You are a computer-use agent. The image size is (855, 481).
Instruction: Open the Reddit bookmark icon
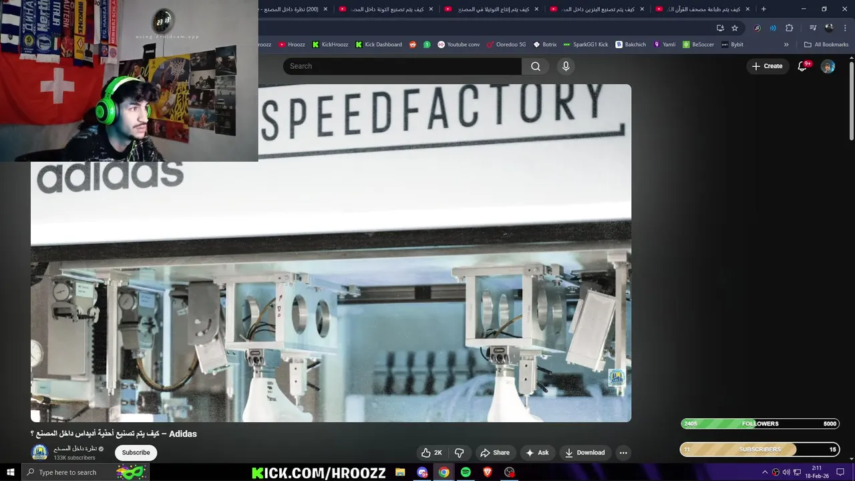pos(412,45)
